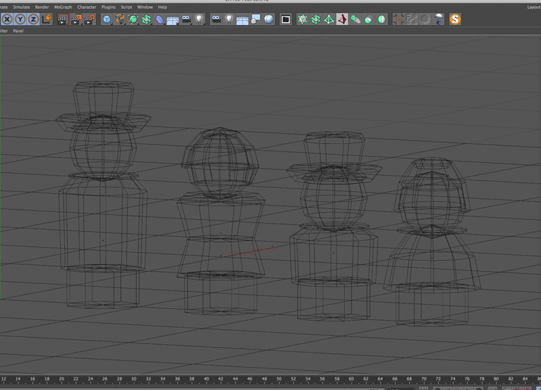Click the parachute icon
Image resolution: width=541 pixels, height=390 pixels.
[438, 20]
